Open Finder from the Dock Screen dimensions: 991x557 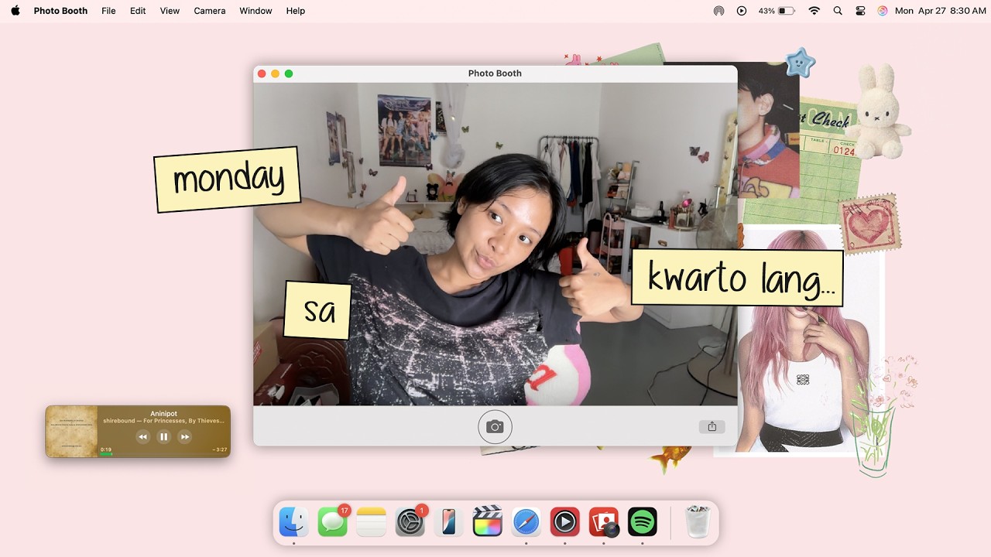coord(294,522)
